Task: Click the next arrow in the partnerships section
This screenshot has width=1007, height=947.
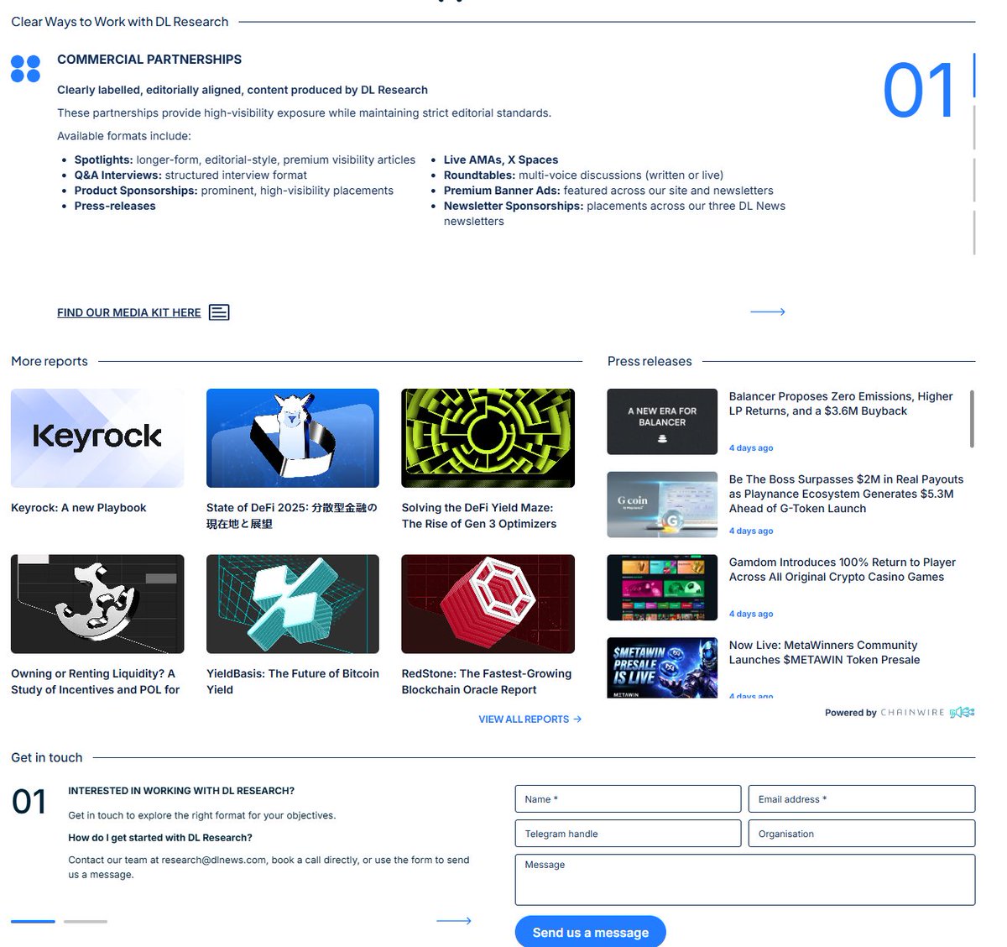Action: tap(767, 311)
